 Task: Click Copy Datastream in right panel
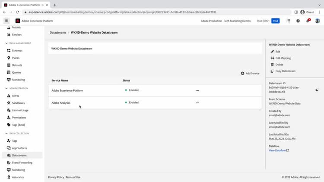pos(283,71)
